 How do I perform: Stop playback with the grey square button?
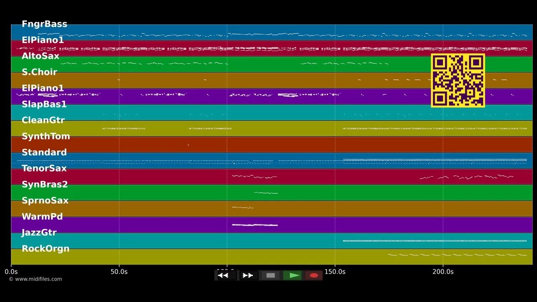[x=271, y=276]
